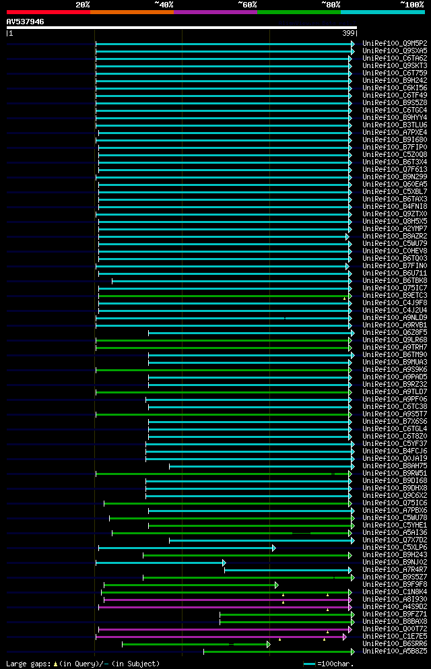
Task: Select the UniRef100_B9RZ32 label
Action: click(x=395, y=385)
